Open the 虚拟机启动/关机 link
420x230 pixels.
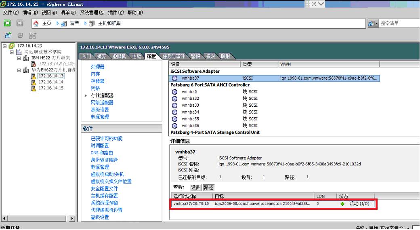tap(107, 174)
